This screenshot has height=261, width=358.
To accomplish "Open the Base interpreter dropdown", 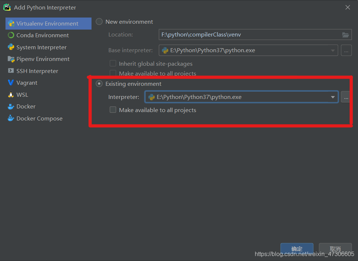I will point(332,50).
